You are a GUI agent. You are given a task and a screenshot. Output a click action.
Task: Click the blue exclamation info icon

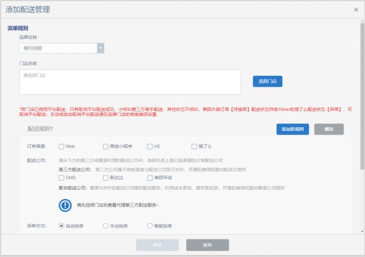(65, 205)
